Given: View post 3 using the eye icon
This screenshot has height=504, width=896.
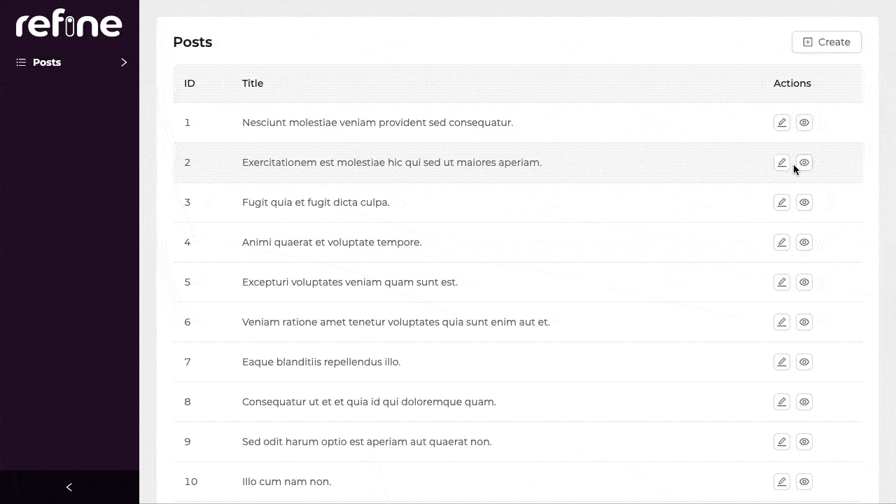Looking at the screenshot, I should pos(804,202).
